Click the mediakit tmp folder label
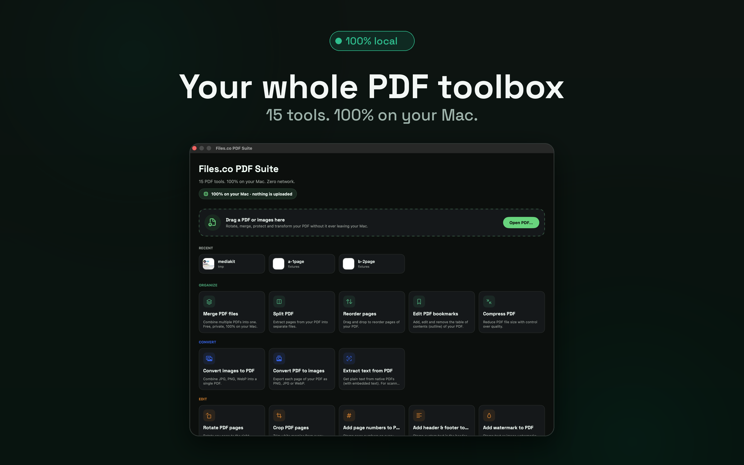 coord(221,267)
